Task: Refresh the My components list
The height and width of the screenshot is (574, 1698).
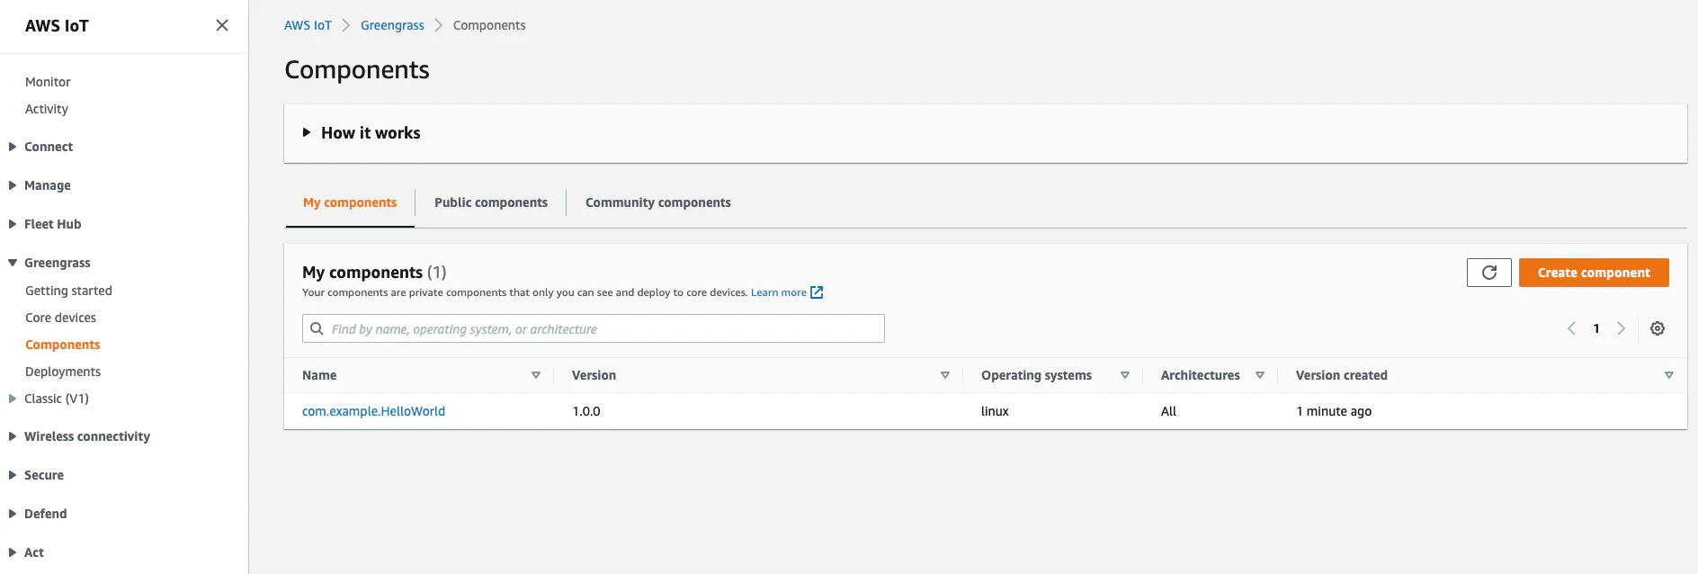Action: pyautogui.click(x=1489, y=273)
